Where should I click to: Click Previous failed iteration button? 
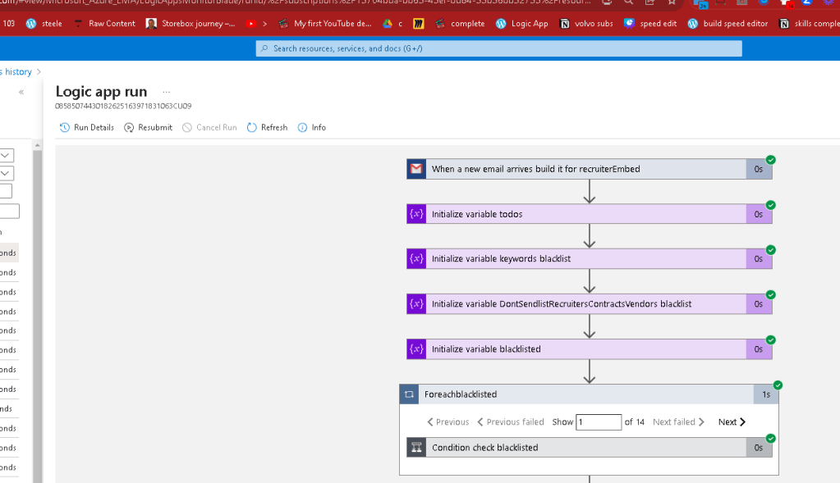pos(510,422)
